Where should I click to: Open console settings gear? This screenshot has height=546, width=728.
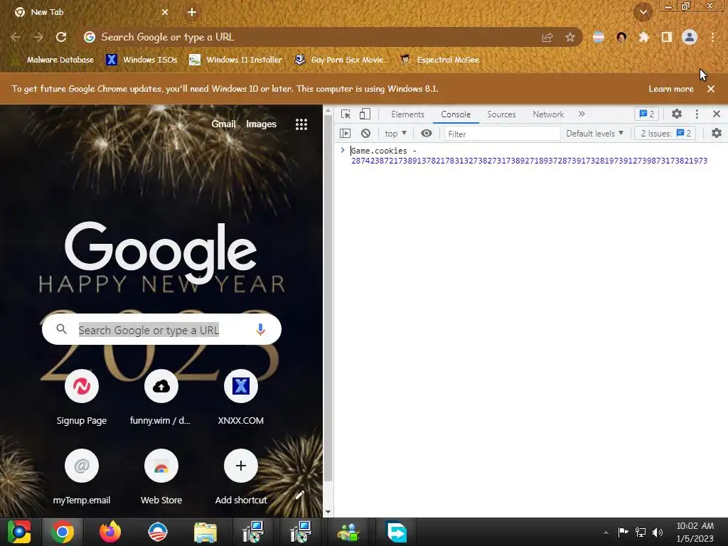[717, 134]
